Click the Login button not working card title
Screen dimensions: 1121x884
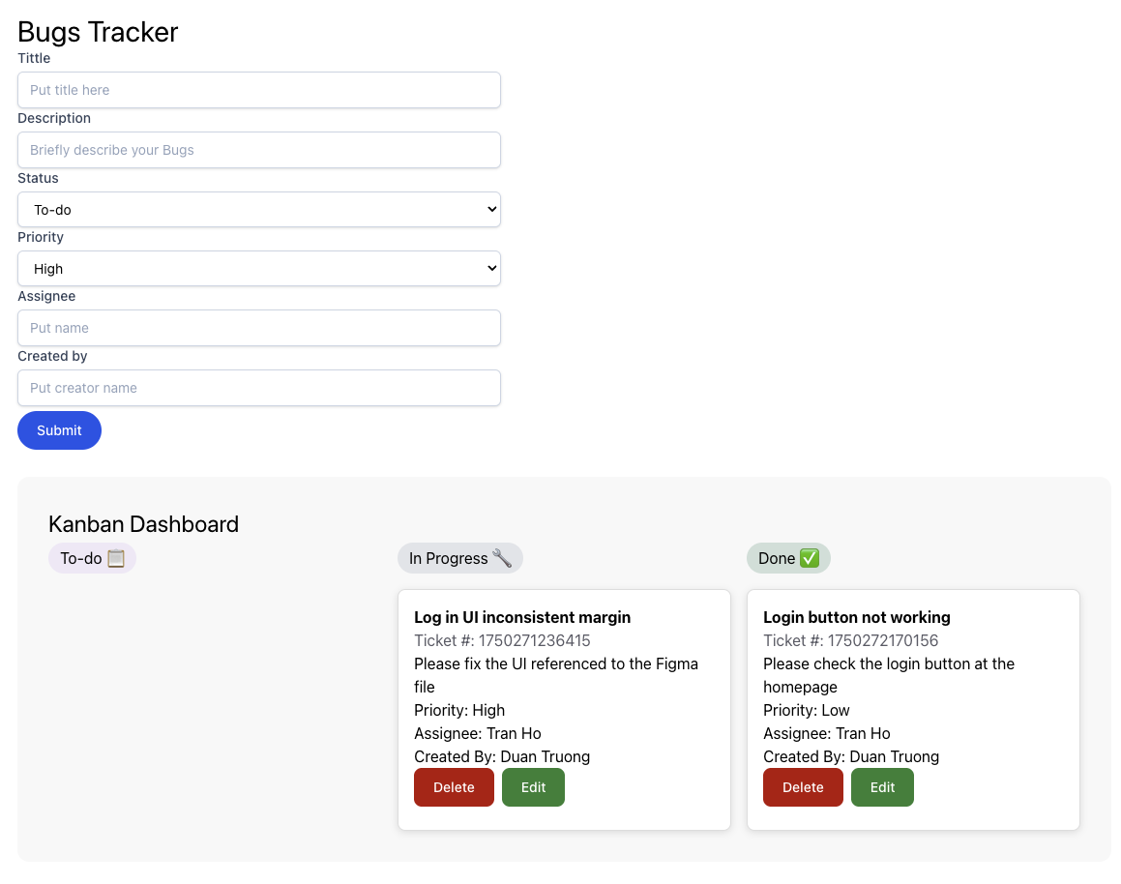[857, 617]
